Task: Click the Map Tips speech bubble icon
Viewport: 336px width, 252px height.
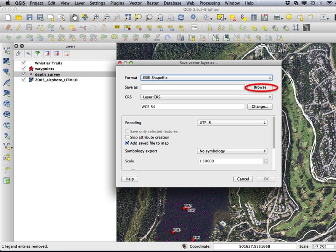Action: 289,17
